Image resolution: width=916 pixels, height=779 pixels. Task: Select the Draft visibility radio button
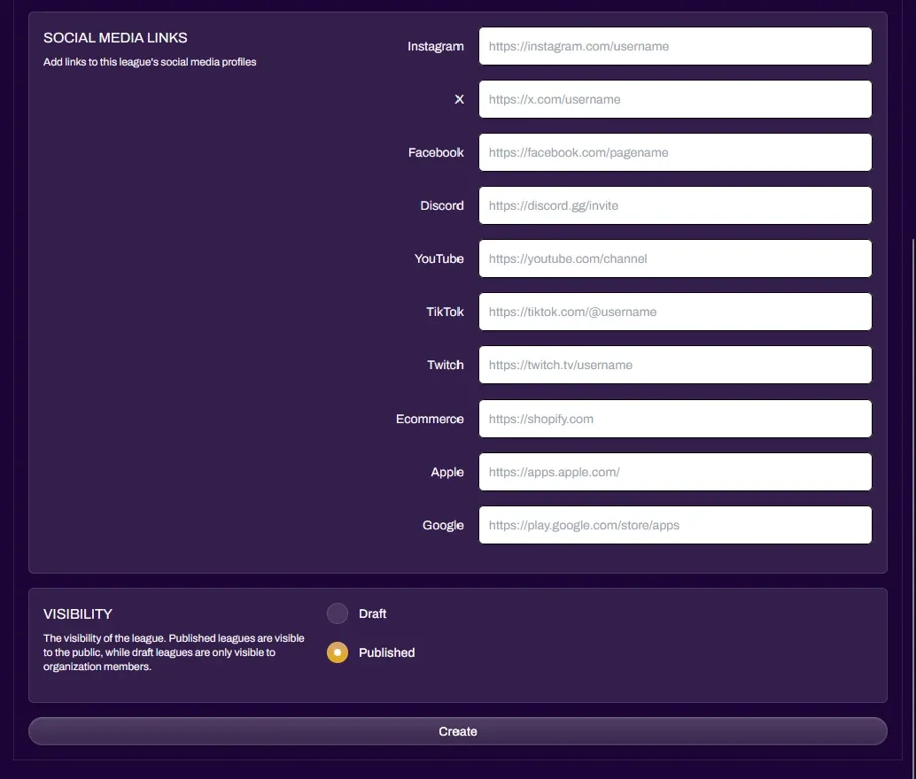337,613
